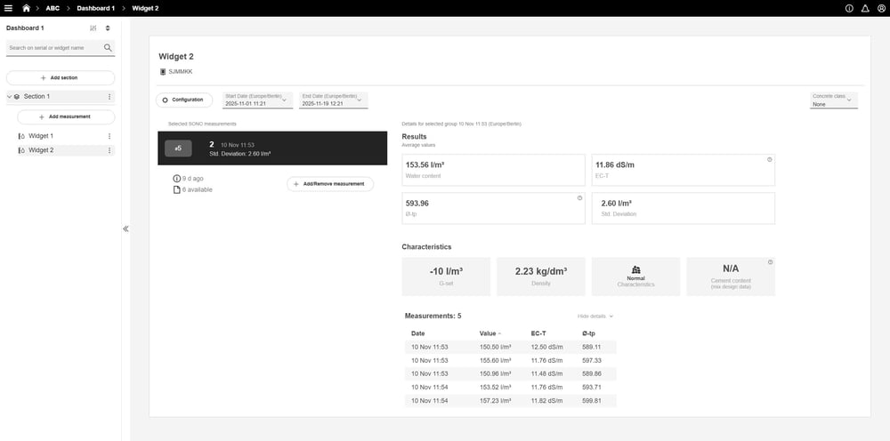Open the notifications bell

click(863, 8)
